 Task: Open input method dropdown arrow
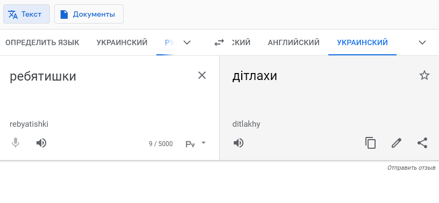coord(204,143)
